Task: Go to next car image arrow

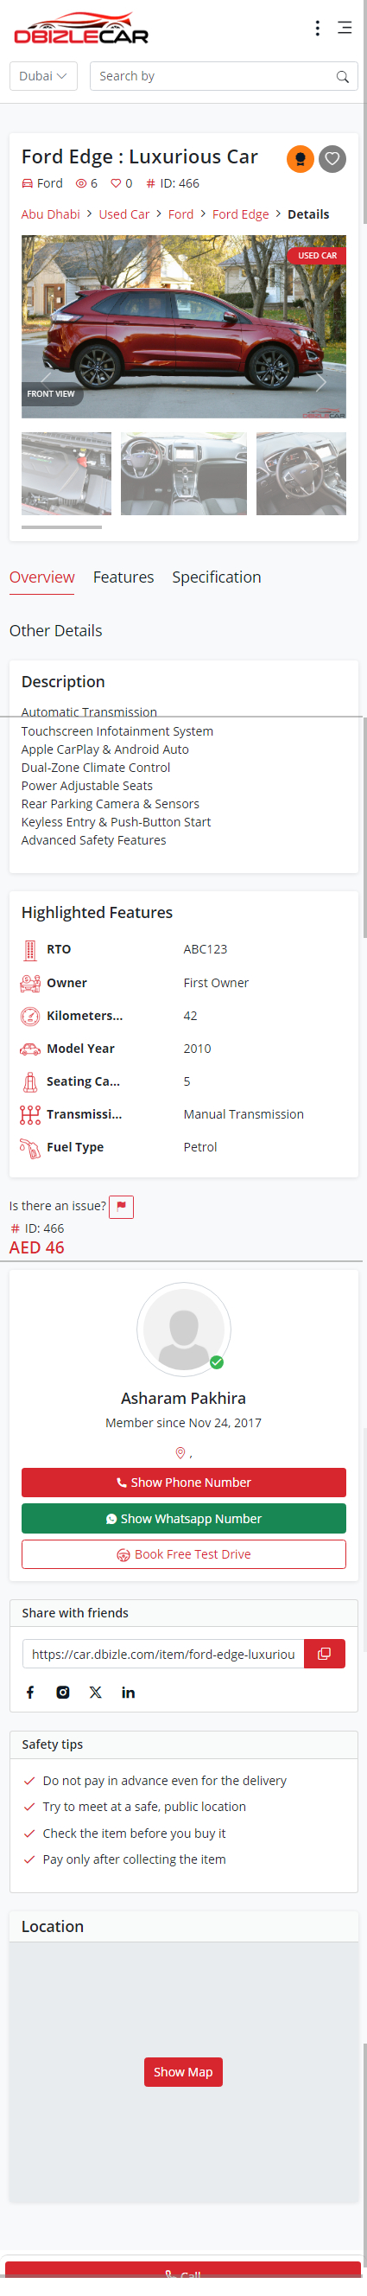Action: [x=320, y=381]
